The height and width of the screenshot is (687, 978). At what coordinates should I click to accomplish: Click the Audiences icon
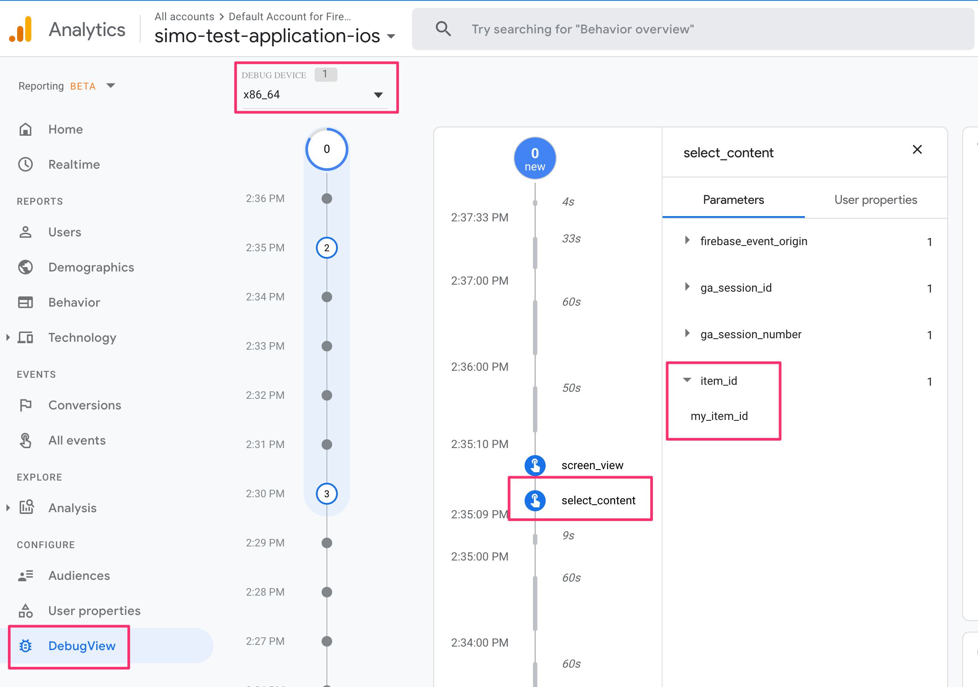click(25, 575)
